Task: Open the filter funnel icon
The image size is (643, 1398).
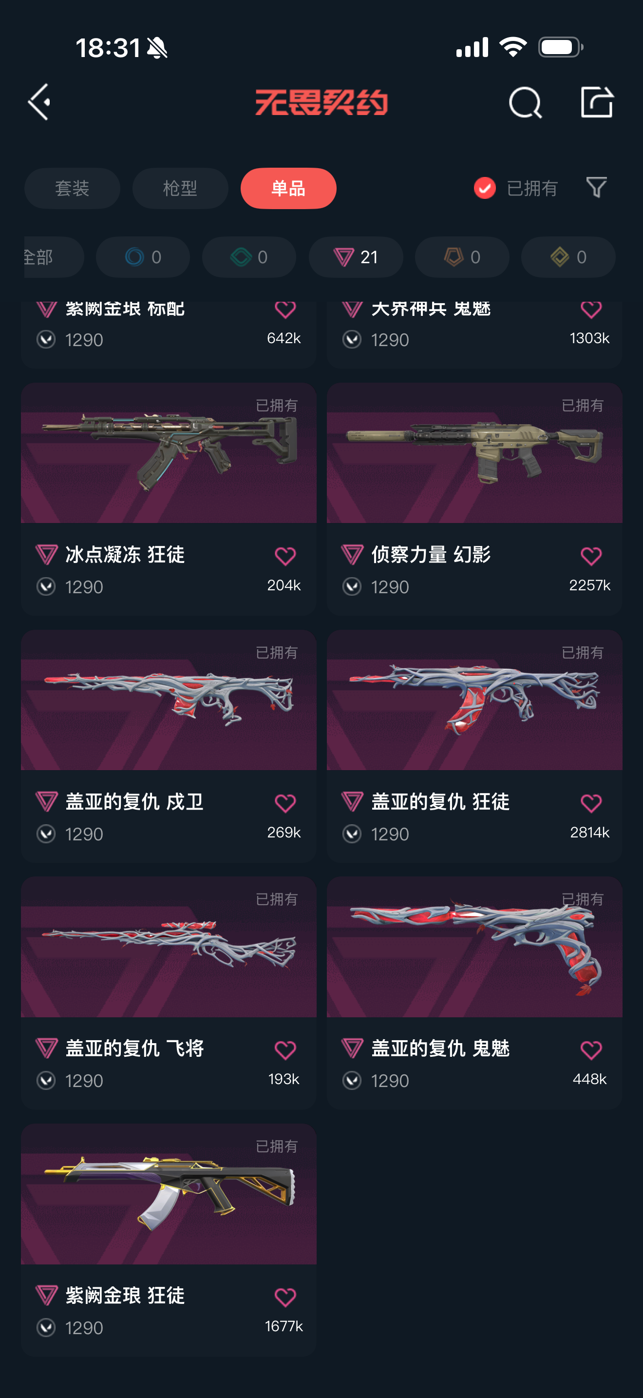Action: [596, 188]
